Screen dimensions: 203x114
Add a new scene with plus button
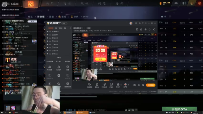(70, 28)
